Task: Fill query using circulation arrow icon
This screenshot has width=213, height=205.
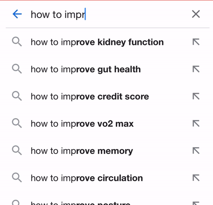Action: click(196, 178)
